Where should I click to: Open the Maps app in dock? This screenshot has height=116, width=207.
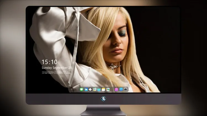(x=95, y=89)
